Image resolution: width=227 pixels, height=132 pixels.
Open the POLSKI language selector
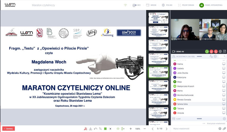click(x=167, y=5)
